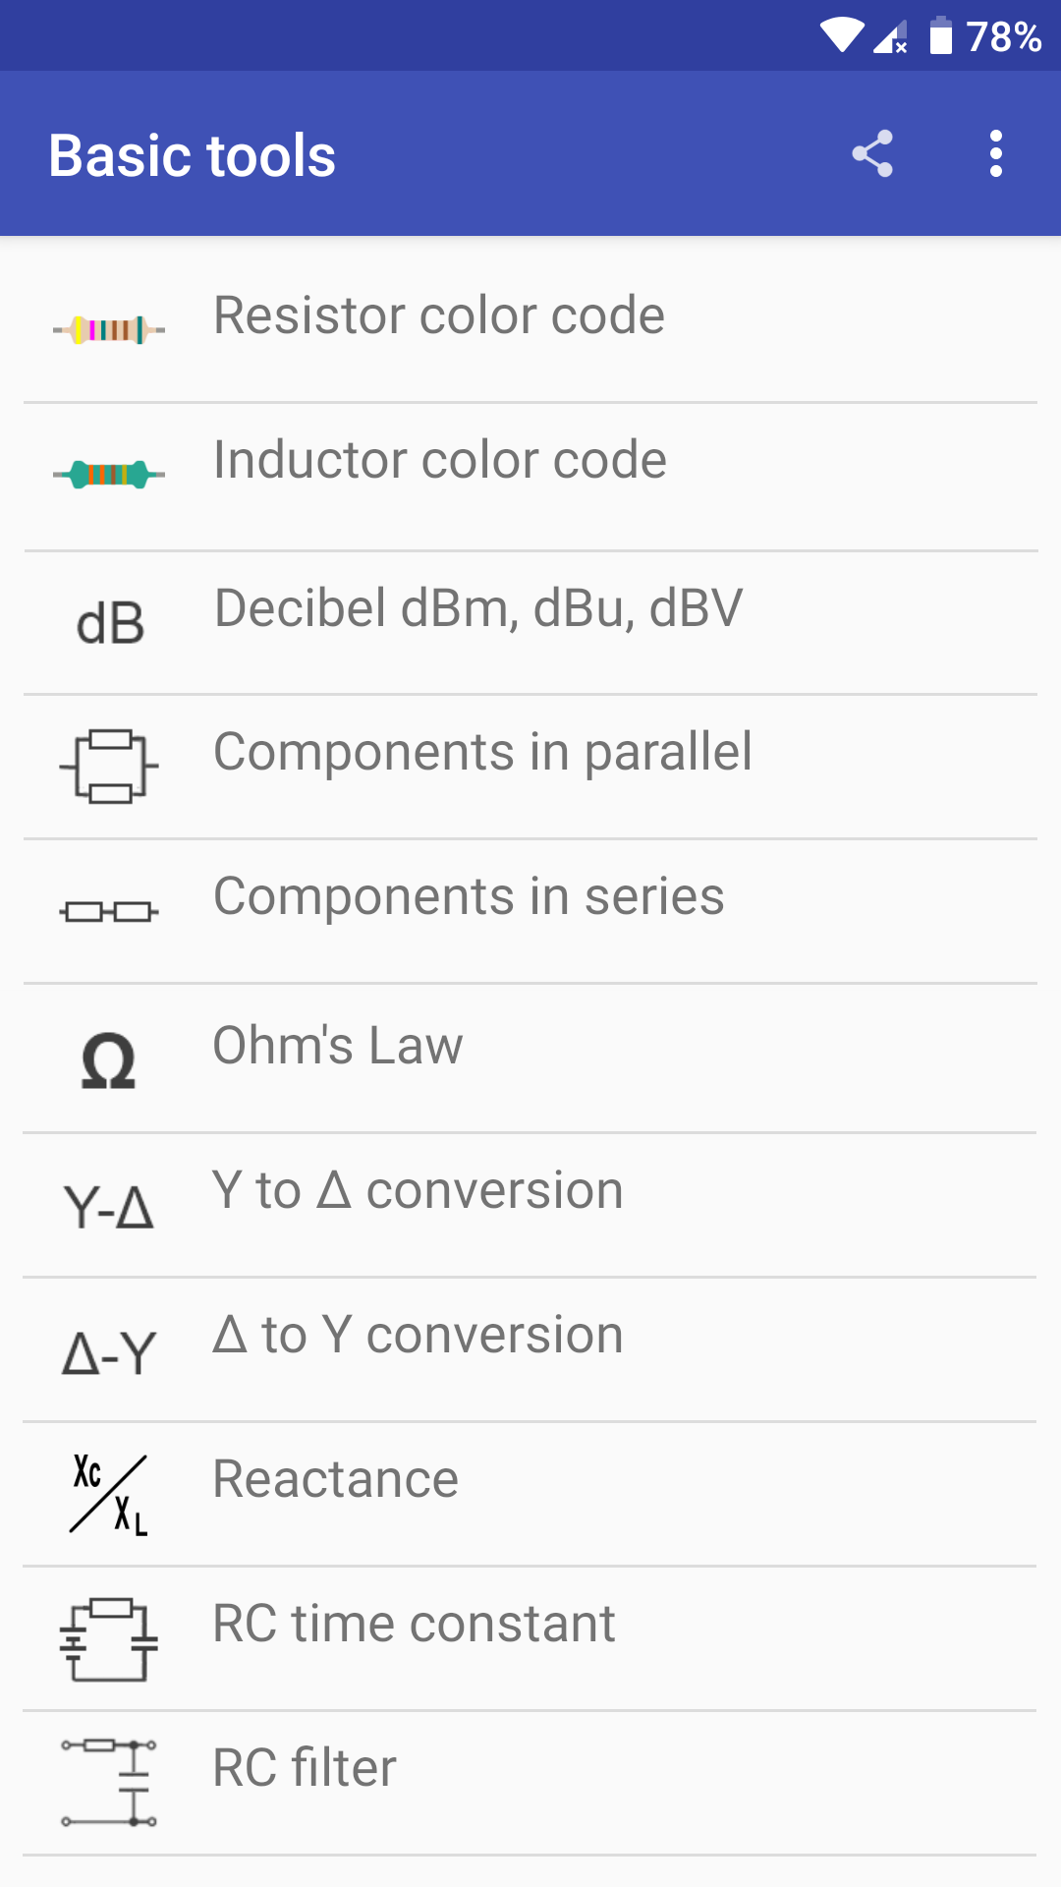Tap the Xc/XL reactance icon
Viewport: 1061px width, 1887px height.
[109, 1495]
